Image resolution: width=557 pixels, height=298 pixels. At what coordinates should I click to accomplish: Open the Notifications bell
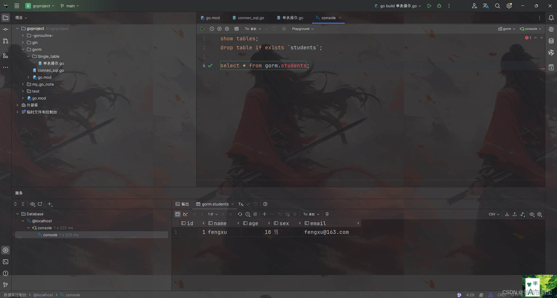[x=551, y=18]
